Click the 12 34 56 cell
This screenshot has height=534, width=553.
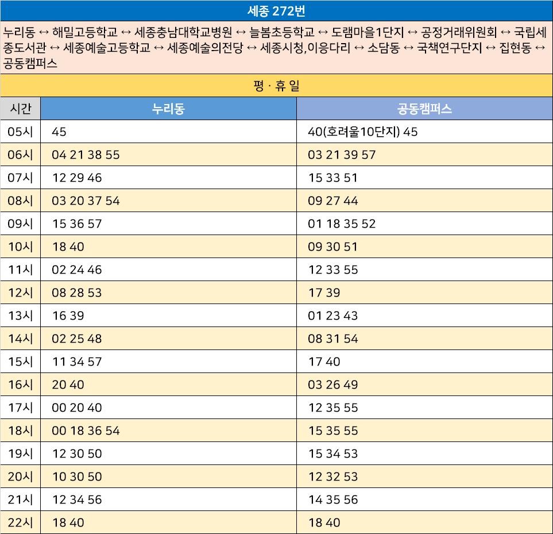(169, 500)
